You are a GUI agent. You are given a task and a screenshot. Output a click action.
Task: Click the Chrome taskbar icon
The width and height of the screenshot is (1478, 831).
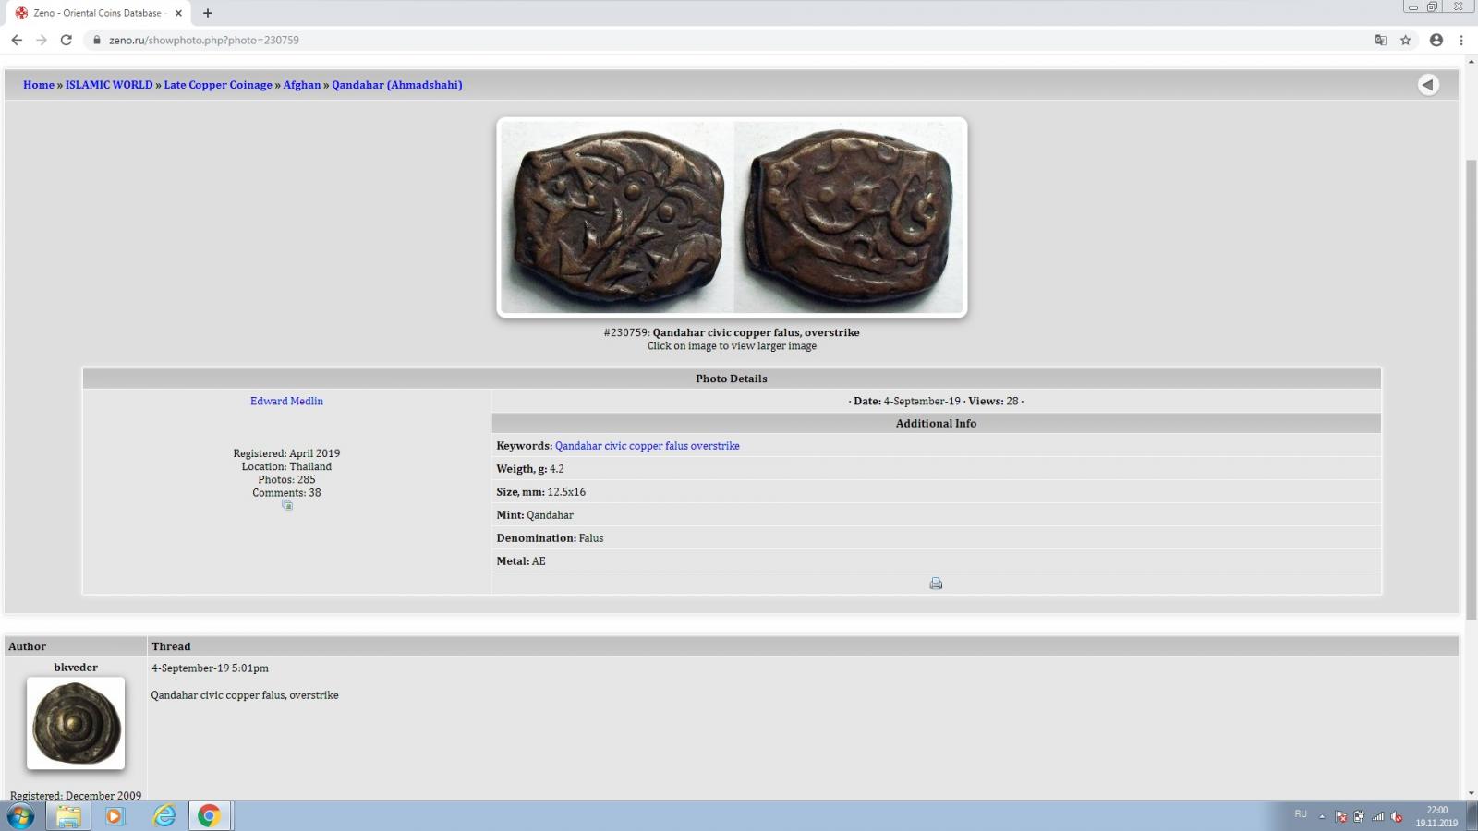(210, 816)
